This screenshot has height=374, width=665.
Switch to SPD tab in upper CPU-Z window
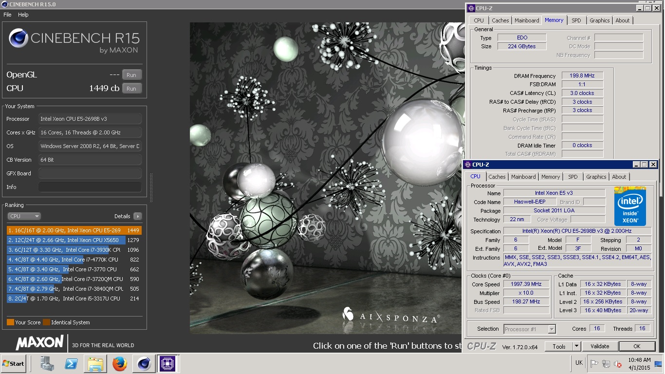tap(576, 20)
